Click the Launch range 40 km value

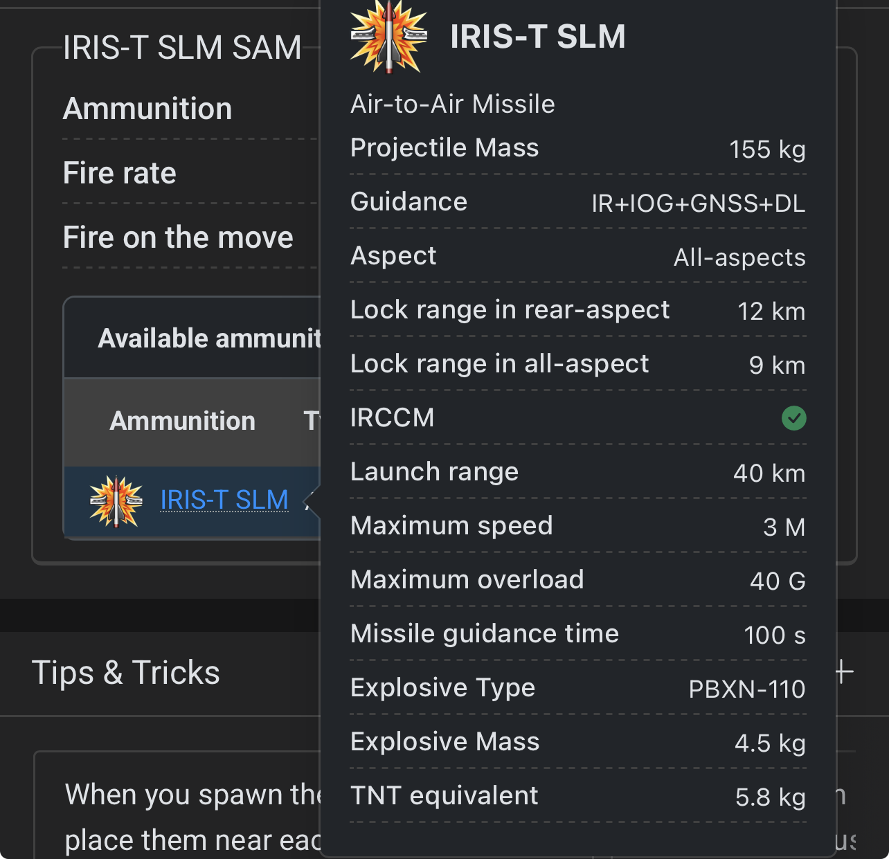click(x=769, y=473)
